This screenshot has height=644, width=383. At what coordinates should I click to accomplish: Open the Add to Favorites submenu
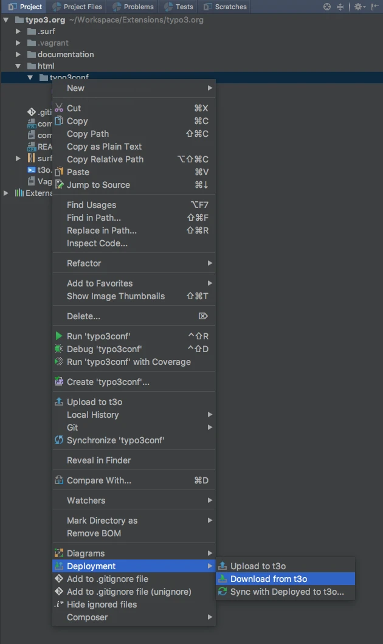tap(134, 283)
